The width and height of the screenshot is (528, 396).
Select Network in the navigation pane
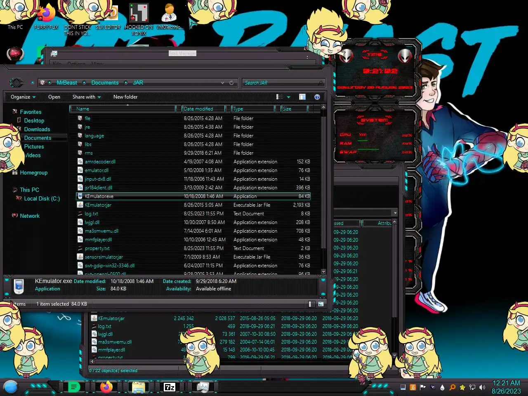coord(30,216)
